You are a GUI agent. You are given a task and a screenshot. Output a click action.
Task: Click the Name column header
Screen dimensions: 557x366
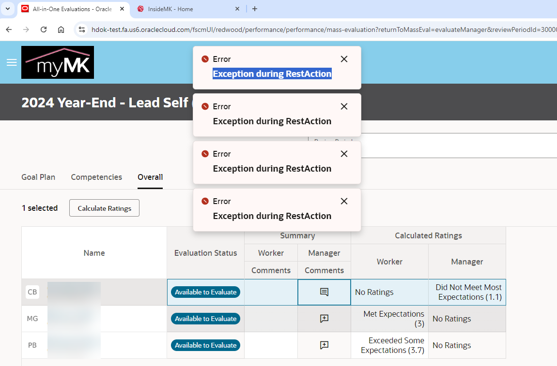pyautogui.click(x=94, y=253)
